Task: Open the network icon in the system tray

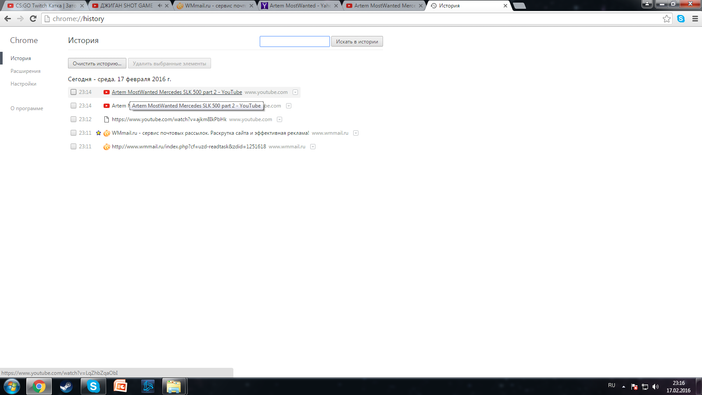Action: (x=645, y=387)
